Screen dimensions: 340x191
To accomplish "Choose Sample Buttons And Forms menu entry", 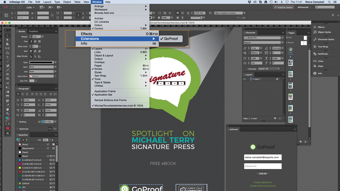I will click(121, 100).
